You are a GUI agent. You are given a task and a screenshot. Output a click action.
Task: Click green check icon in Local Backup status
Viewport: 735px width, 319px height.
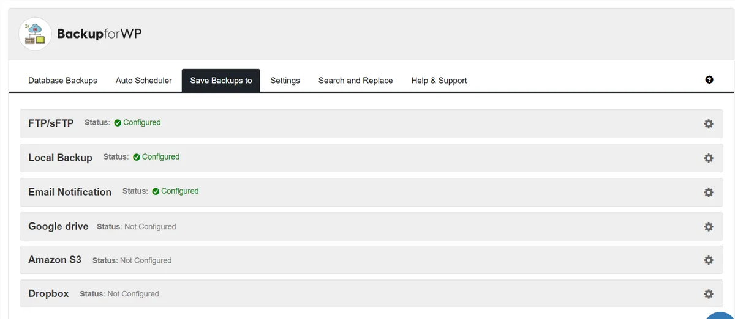point(137,157)
